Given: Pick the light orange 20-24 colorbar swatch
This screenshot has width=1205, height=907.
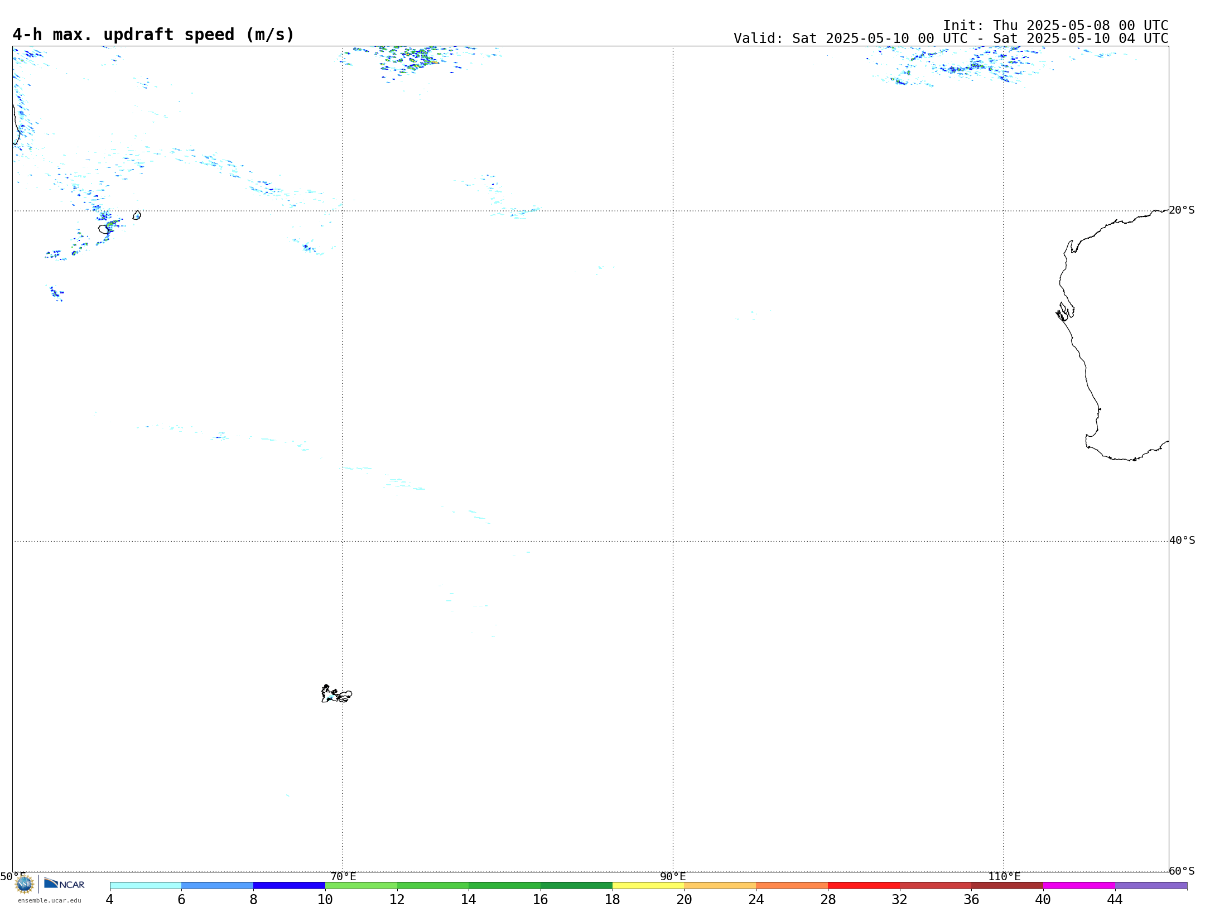Looking at the screenshot, I should (720, 886).
